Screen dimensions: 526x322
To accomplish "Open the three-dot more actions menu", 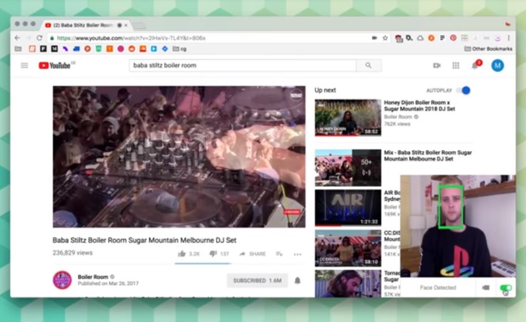I will click(x=297, y=254).
